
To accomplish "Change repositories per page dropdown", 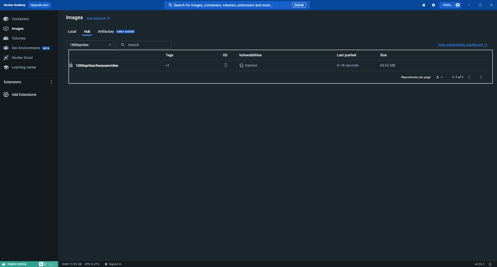I will click(x=439, y=77).
